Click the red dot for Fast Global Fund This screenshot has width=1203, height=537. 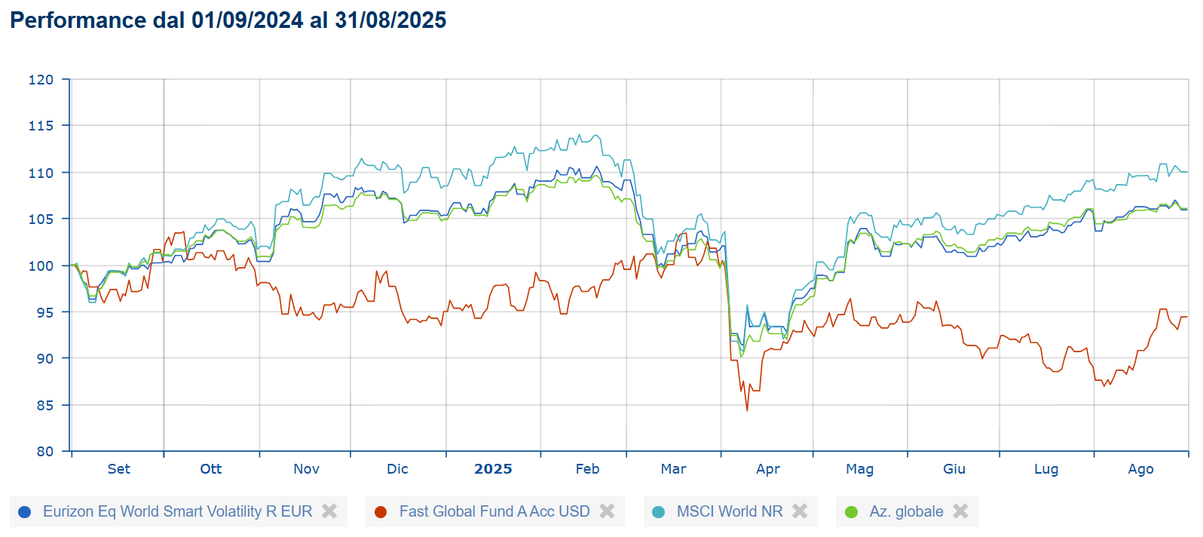(x=381, y=512)
